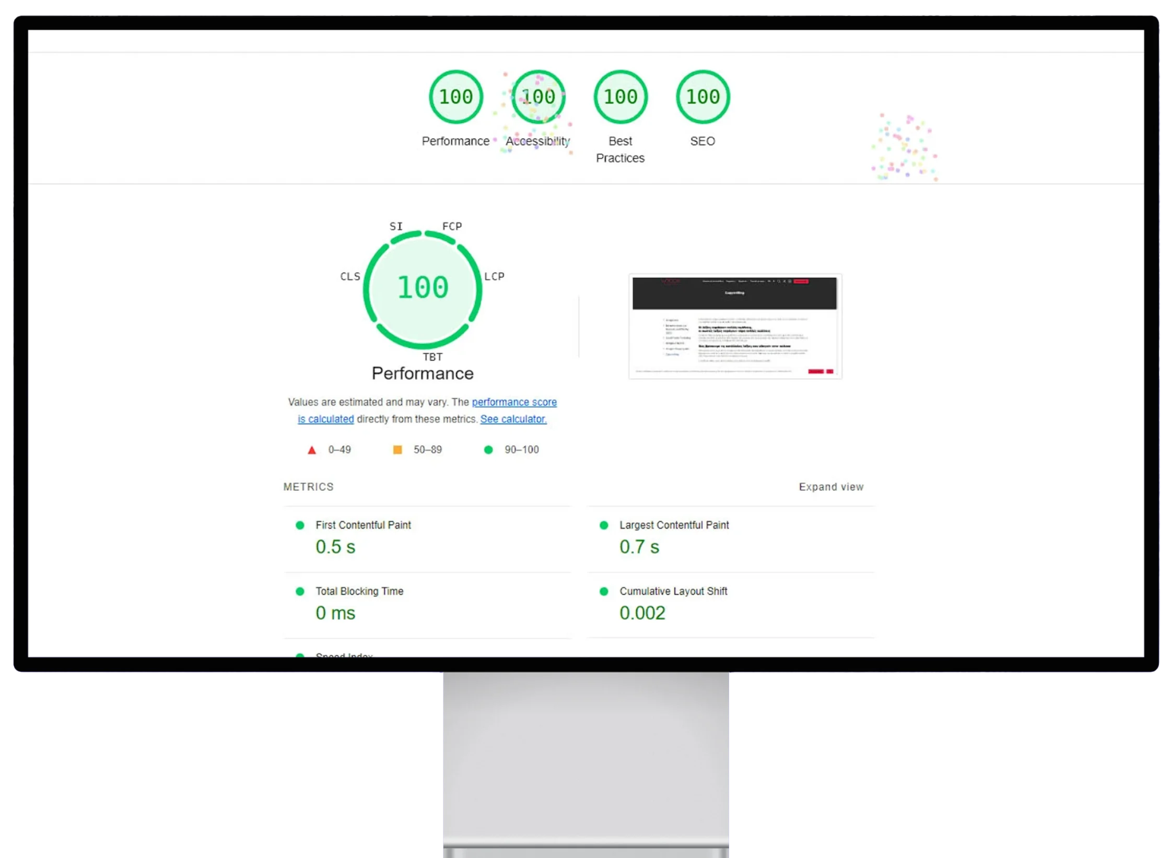This screenshot has width=1170, height=858.
Task: Expand the Cumulative Layout Shift metric
Action: pos(673,591)
